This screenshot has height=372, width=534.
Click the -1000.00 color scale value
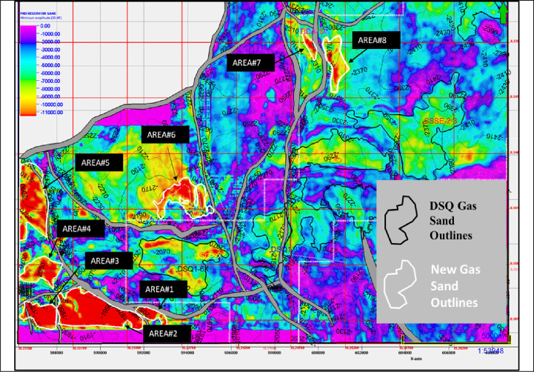pyautogui.click(x=50, y=34)
